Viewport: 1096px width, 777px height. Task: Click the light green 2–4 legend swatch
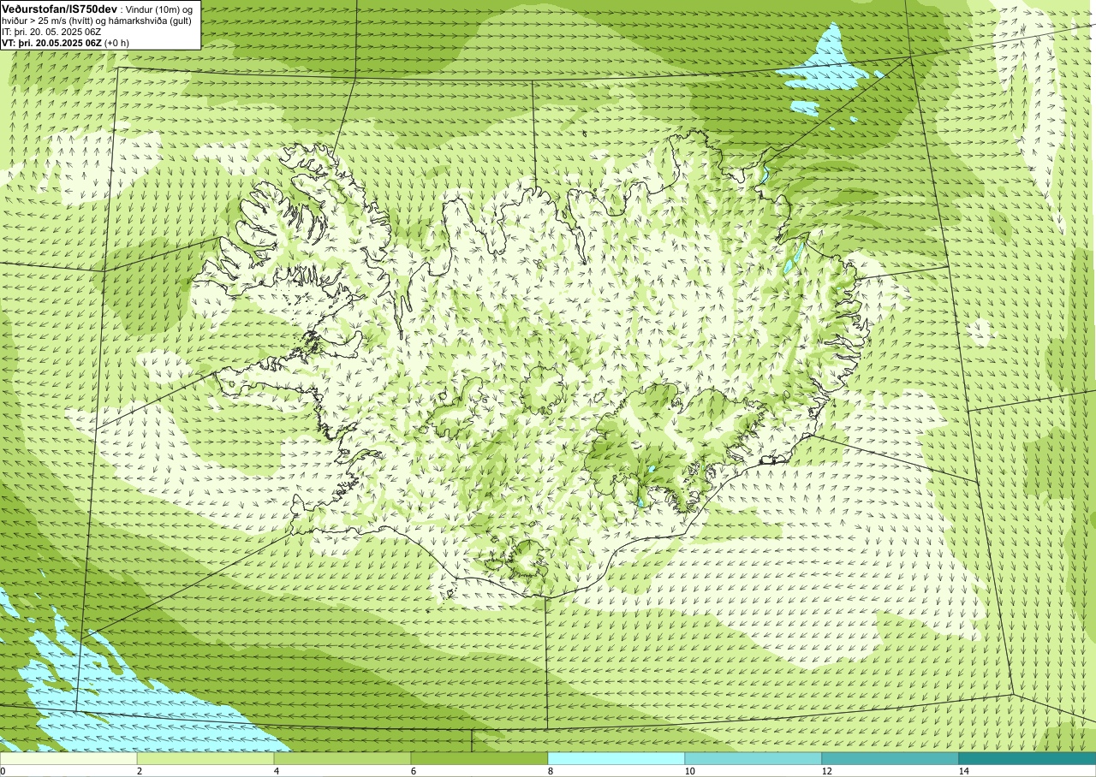coord(205,758)
